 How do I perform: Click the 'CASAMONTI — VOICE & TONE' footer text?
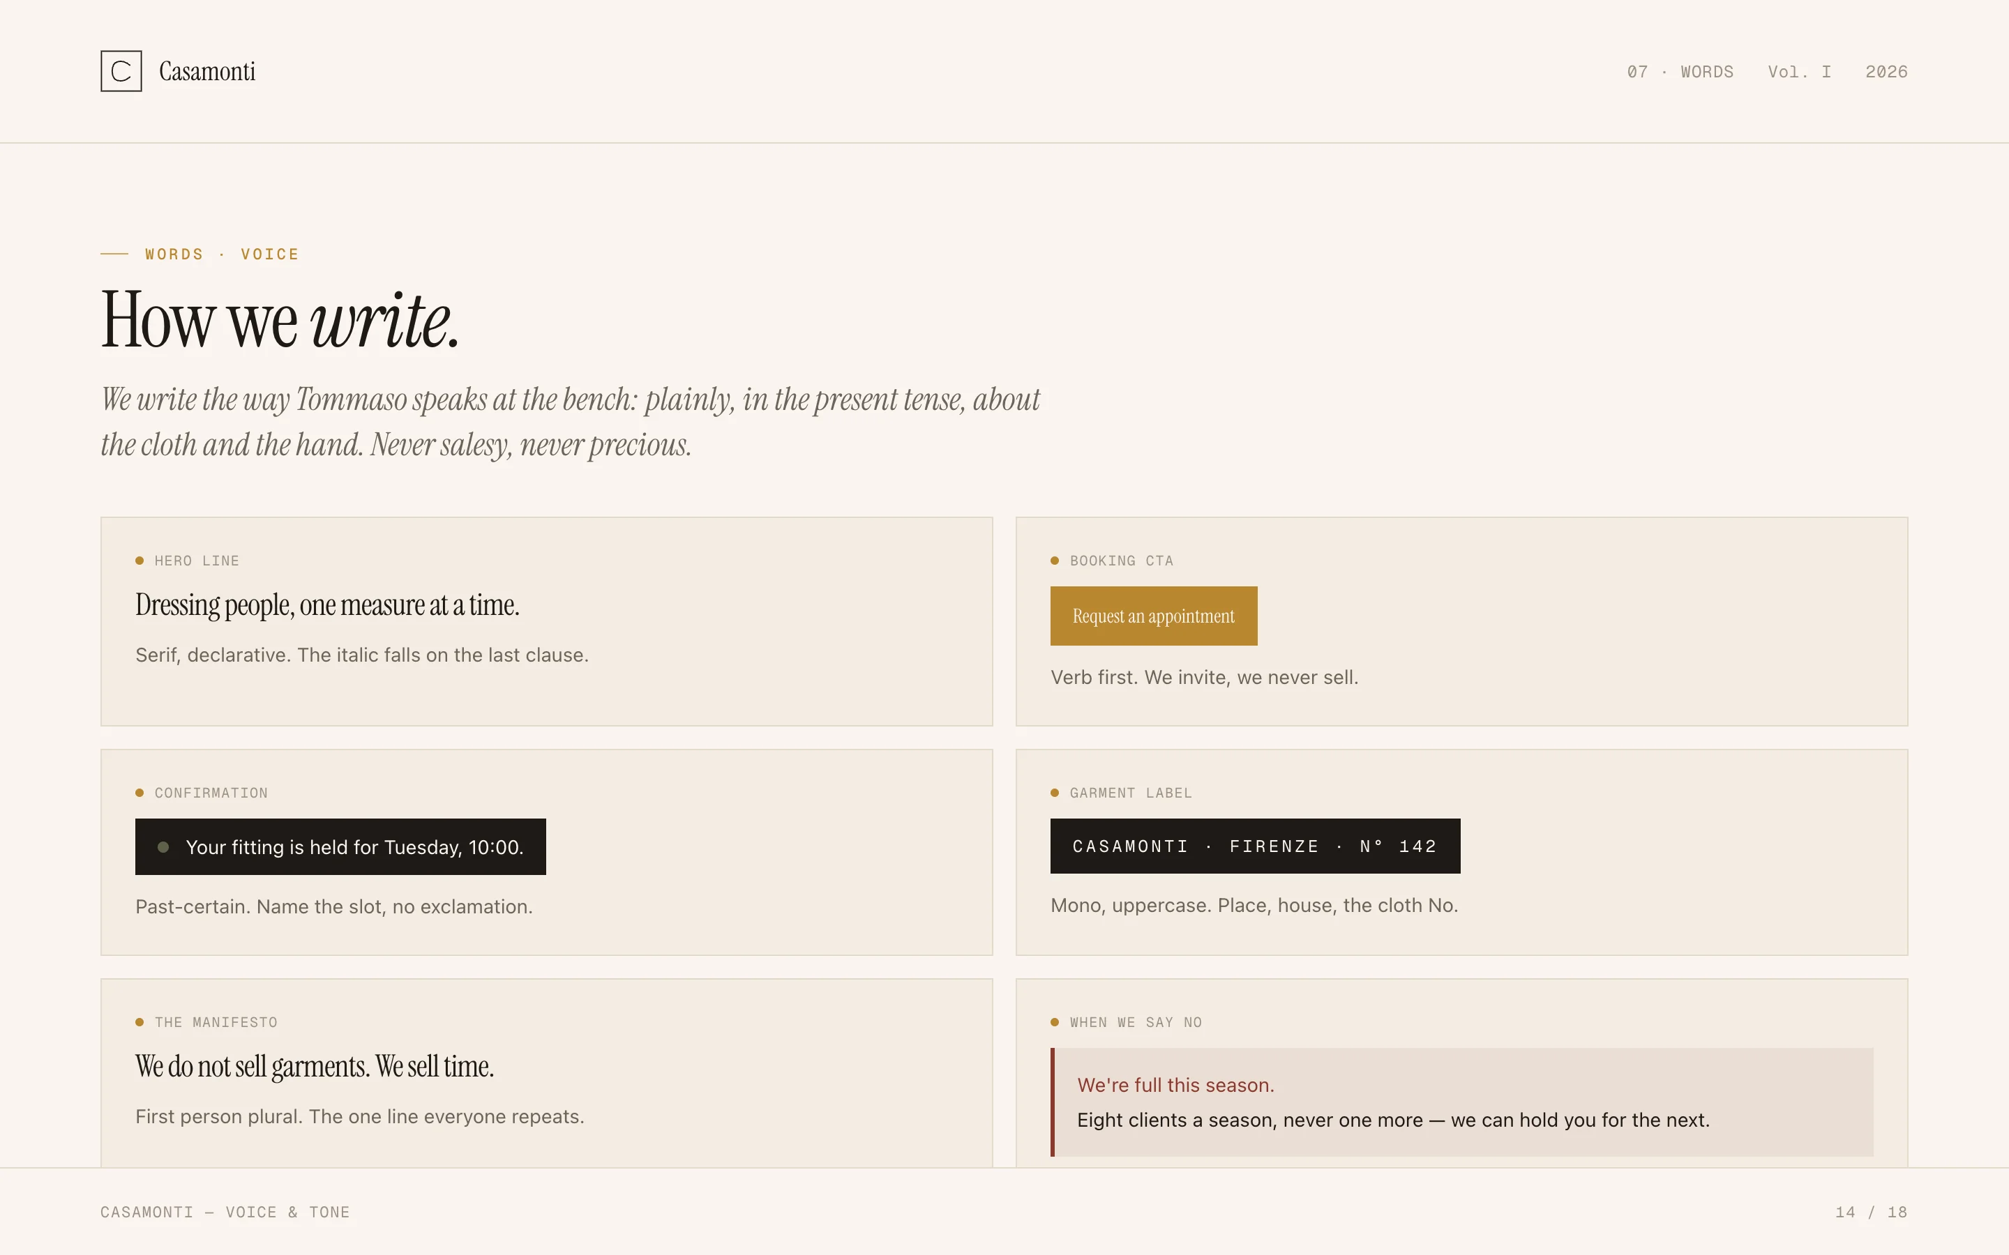coord(225,1212)
